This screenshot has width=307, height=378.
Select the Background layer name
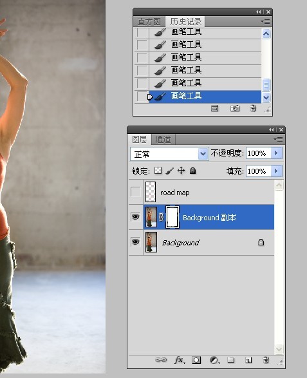(180, 243)
